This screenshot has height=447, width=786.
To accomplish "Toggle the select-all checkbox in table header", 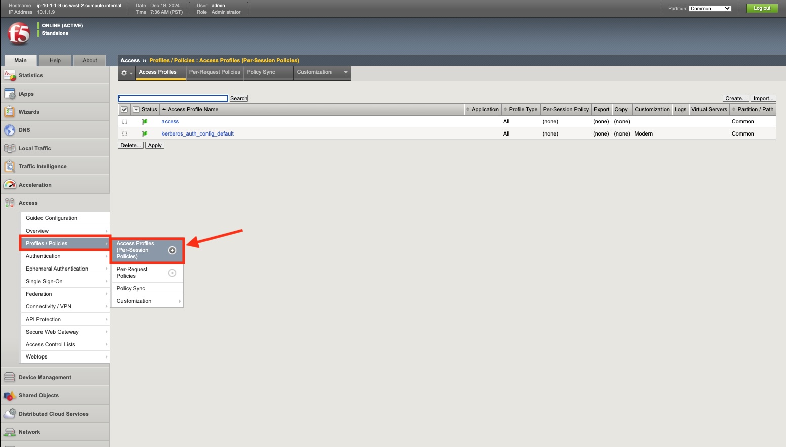I will pyautogui.click(x=125, y=110).
